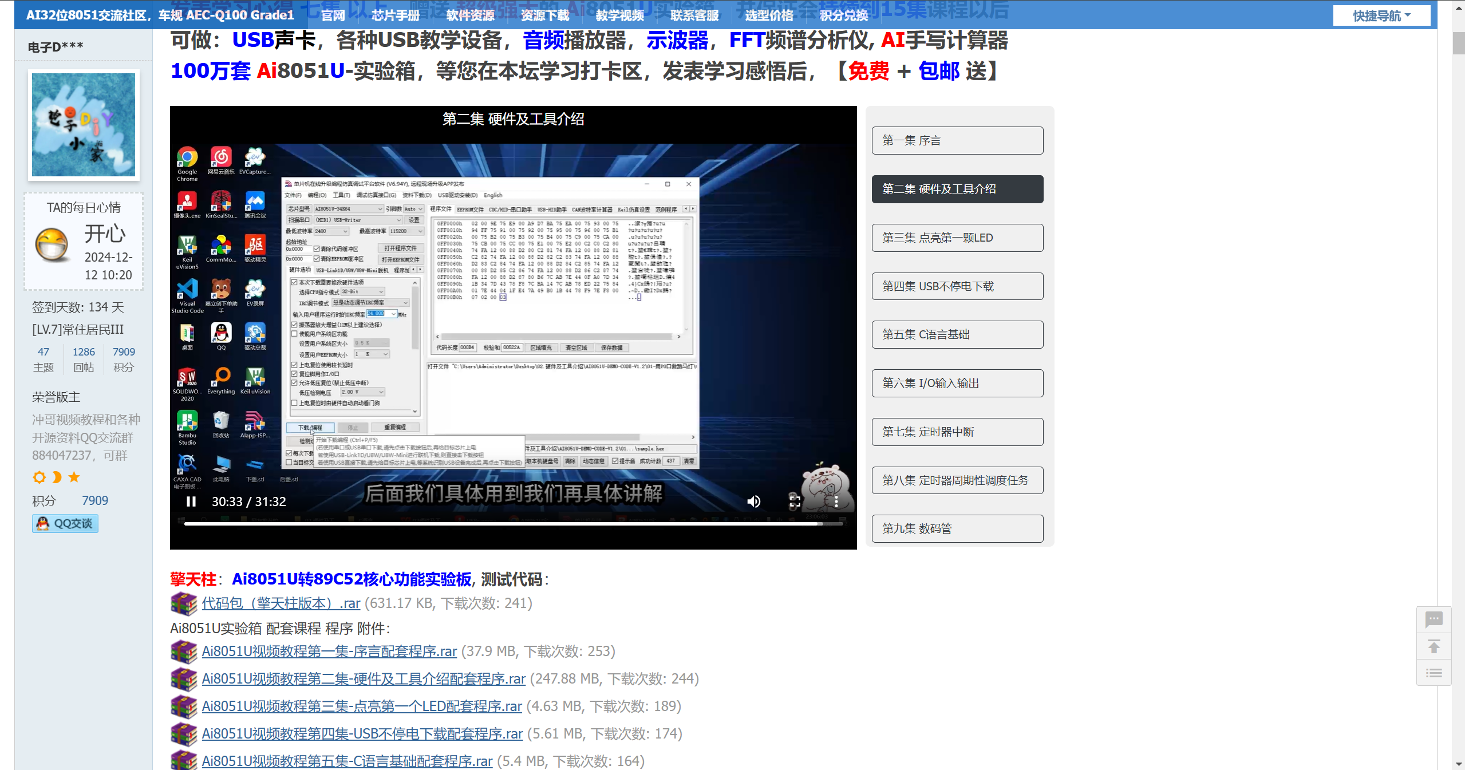
Task: Open the 软件资源 menu item
Action: 470,15
